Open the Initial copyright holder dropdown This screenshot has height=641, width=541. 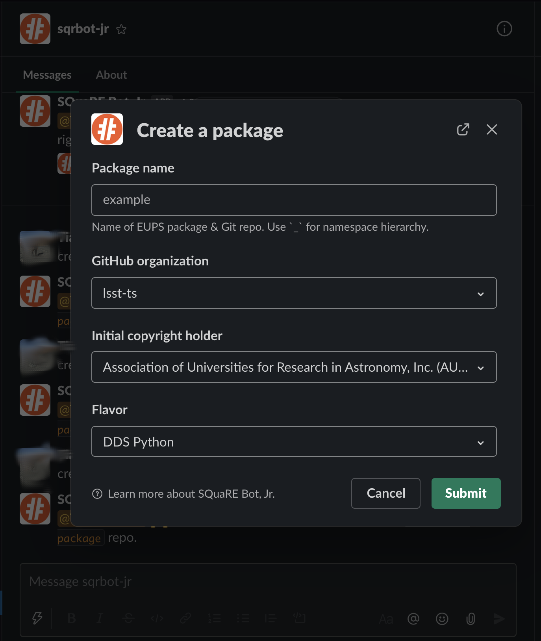(x=294, y=367)
